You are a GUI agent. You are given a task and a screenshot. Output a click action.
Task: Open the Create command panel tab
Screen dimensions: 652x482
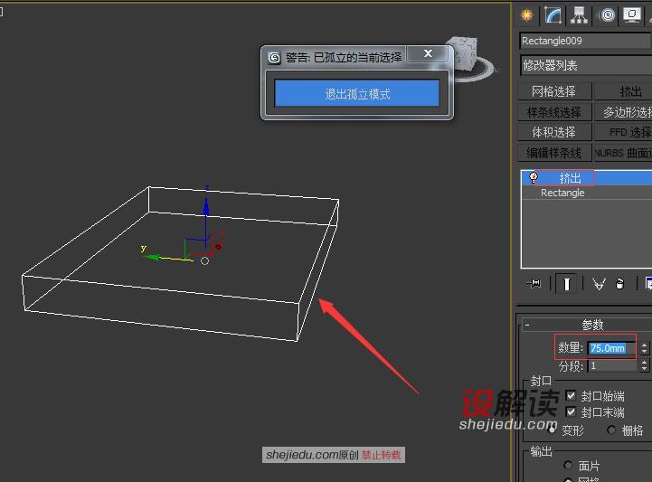527,15
